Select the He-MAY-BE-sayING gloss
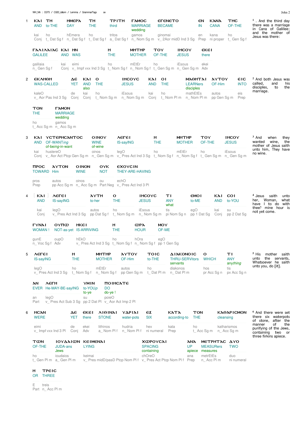This screenshot has width=305, height=432. point(62,288)
